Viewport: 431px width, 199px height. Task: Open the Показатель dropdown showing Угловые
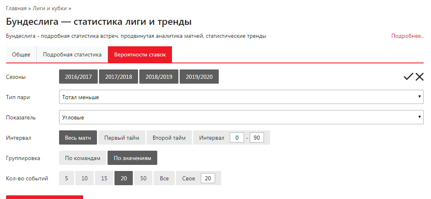[241, 117]
